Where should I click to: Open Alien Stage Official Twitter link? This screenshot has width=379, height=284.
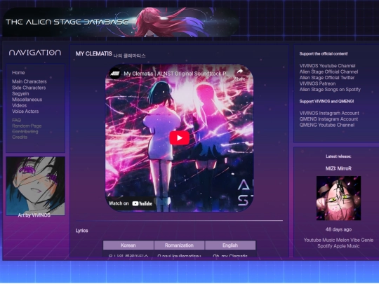327,78
